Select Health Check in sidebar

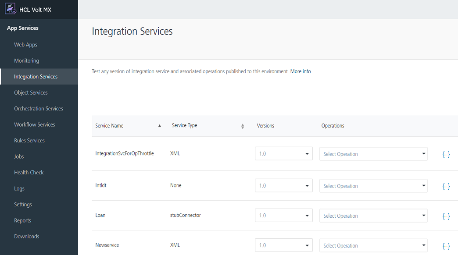(x=29, y=173)
